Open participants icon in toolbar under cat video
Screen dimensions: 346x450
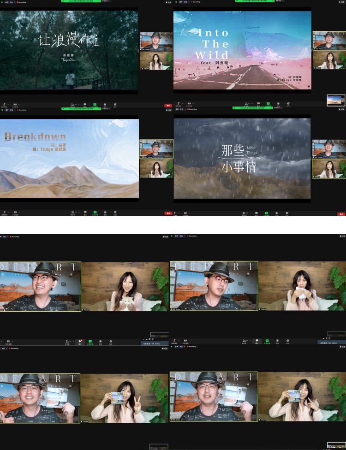point(68,342)
